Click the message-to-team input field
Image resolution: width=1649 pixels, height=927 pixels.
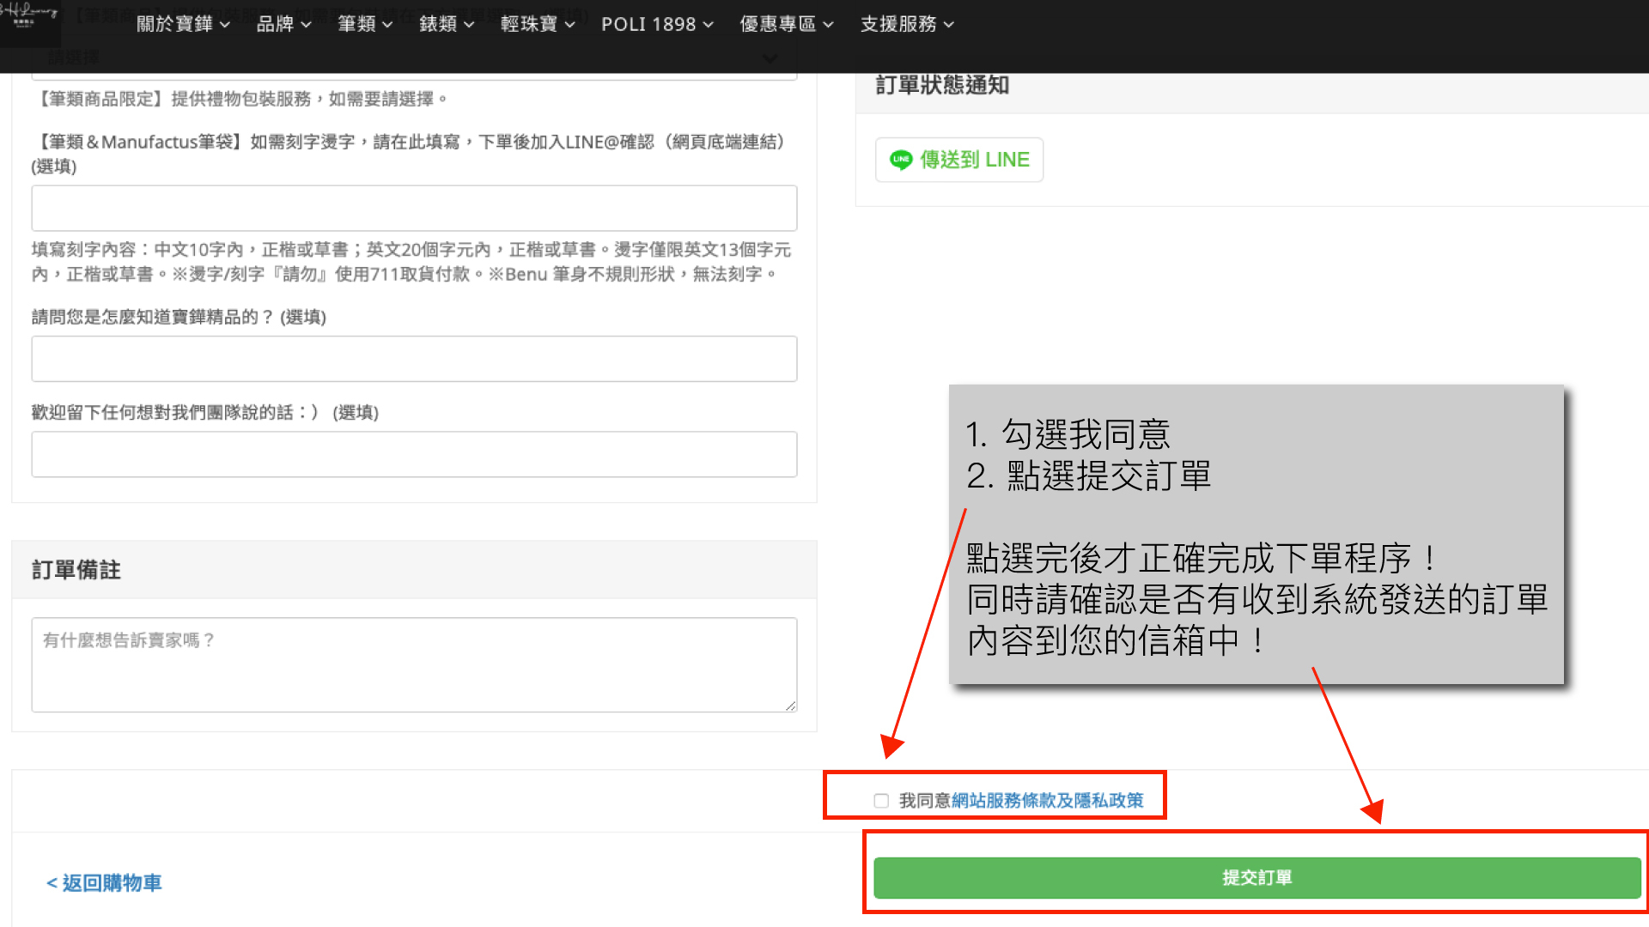click(414, 454)
